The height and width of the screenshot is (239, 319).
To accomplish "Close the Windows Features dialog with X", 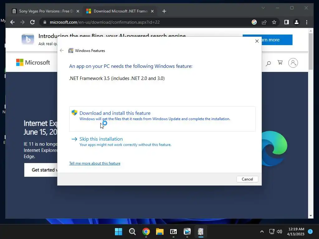I will click(x=257, y=41).
